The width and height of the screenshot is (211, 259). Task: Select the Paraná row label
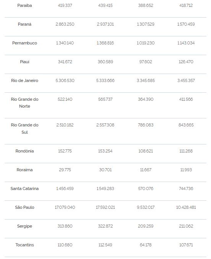[24, 24]
